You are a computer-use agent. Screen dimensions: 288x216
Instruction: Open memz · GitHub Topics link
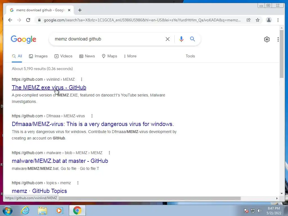(39, 191)
